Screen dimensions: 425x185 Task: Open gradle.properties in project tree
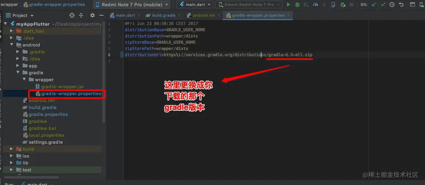pos(48,114)
